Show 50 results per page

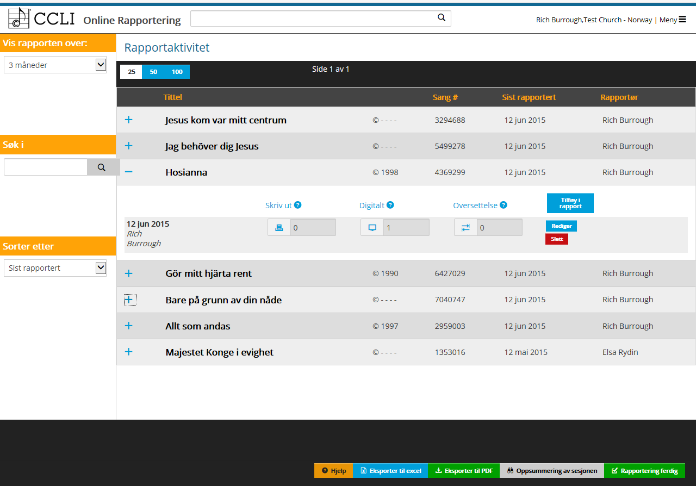pos(153,72)
